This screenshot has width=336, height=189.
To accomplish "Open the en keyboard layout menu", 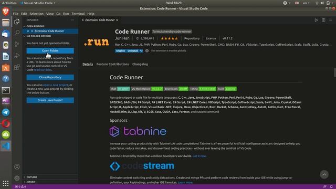I will (306, 3).
